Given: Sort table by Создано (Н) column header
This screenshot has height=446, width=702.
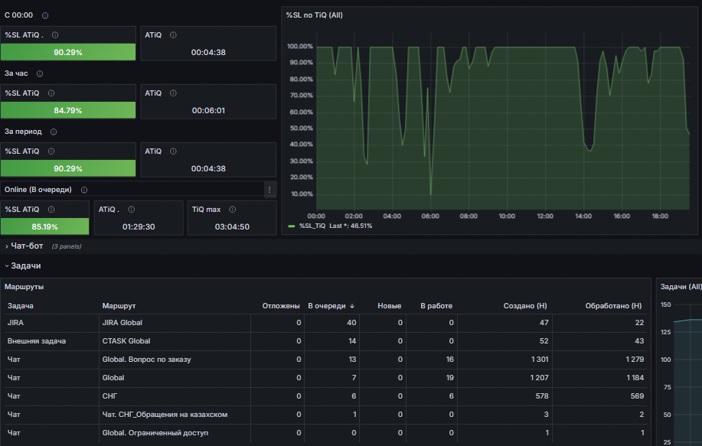Looking at the screenshot, I should 524,306.
